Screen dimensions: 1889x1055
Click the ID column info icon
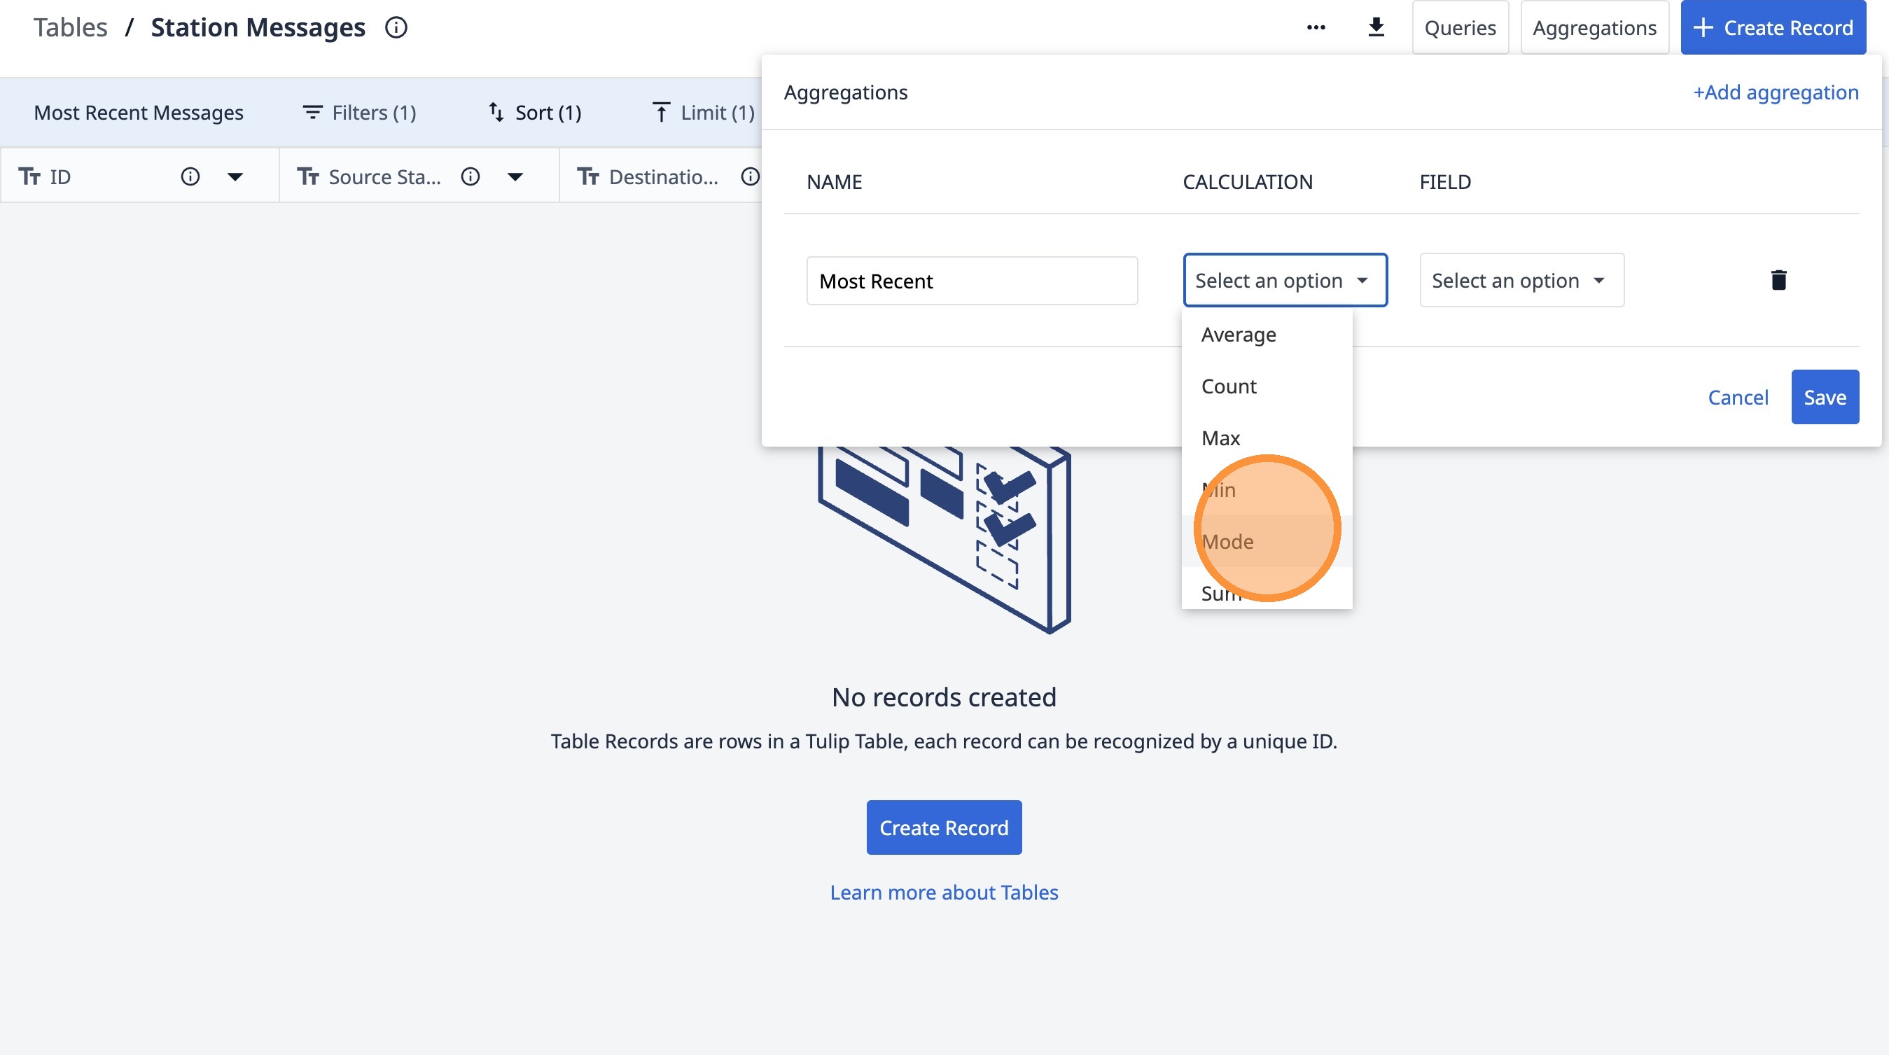click(190, 176)
